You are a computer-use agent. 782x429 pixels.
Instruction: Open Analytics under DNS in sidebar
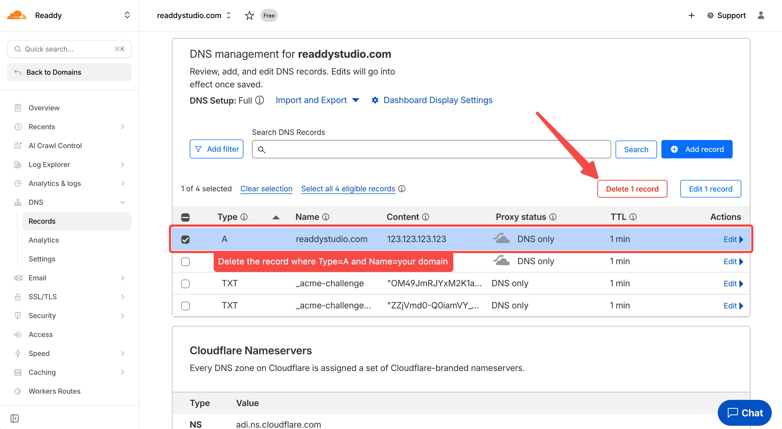(x=44, y=240)
